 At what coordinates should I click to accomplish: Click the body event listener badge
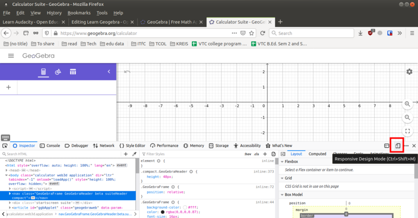[54, 184]
